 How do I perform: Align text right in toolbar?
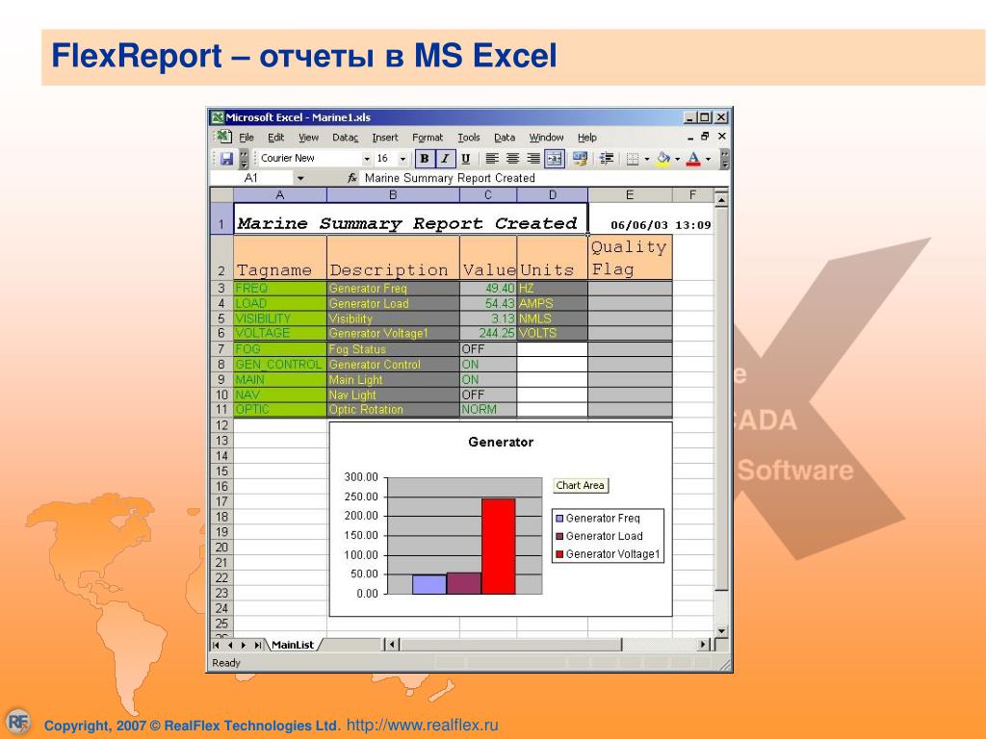[x=533, y=159]
